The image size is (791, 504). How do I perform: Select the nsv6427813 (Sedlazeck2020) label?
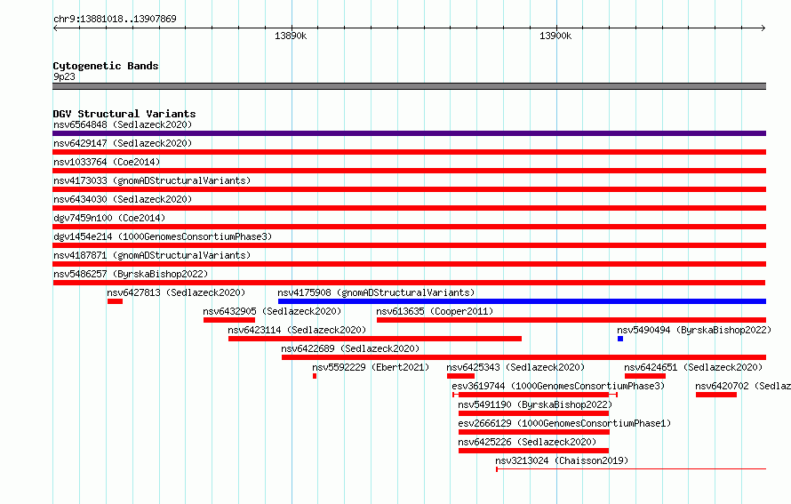176,292
